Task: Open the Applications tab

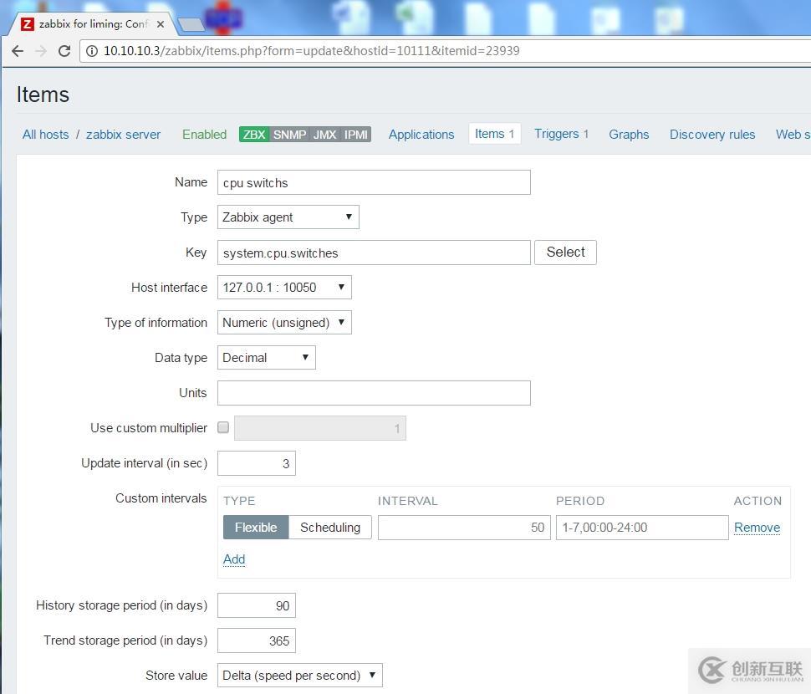Action: click(421, 135)
